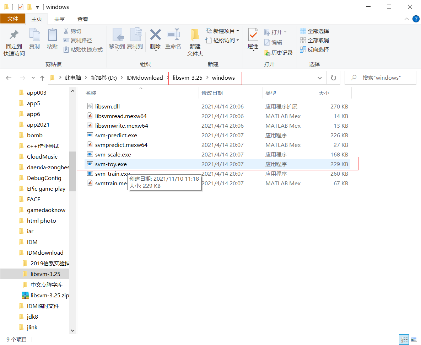This screenshot has width=421, height=345.
Task: Click the Copy (复制) ribbon icon
Action: 34,35
